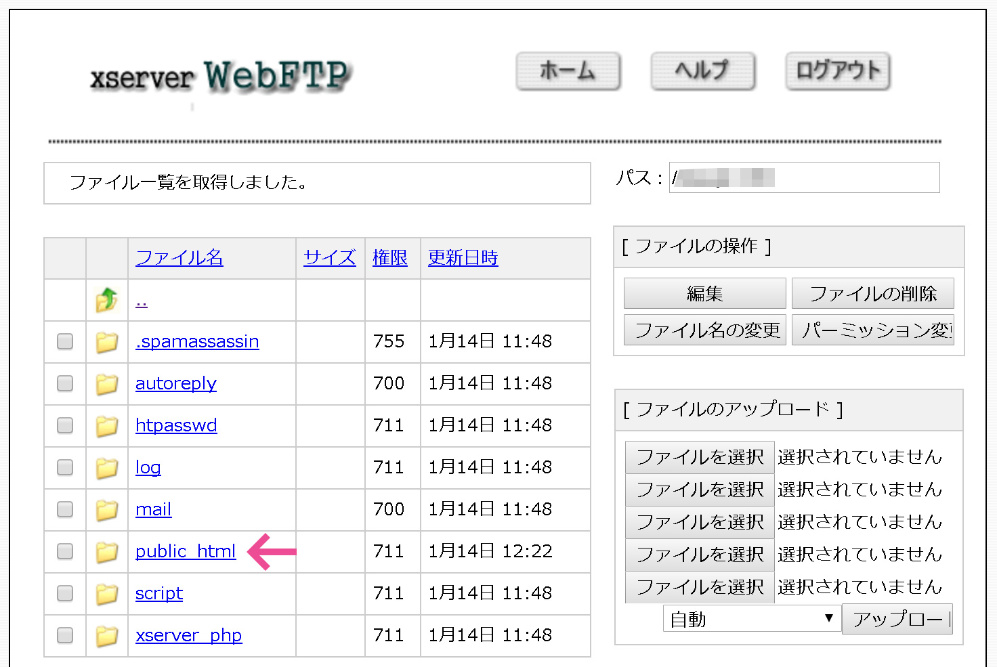The image size is (997, 667).
Task: Click the folder icon next to autoreply
Action: click(x=106, y=384)
